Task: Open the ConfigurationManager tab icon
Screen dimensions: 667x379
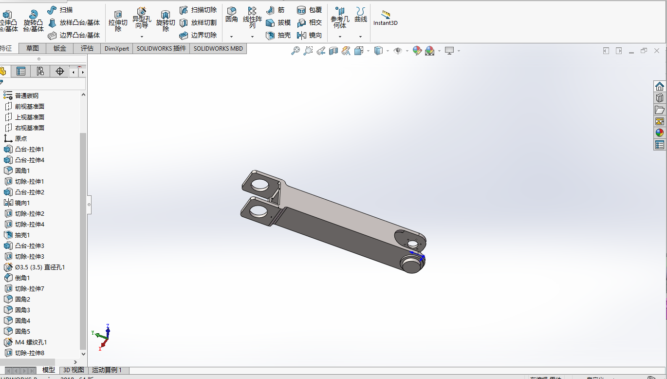Action: pos(40,72)
